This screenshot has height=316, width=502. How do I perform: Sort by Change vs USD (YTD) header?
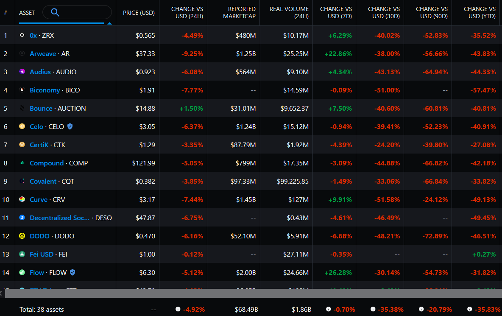480,12
